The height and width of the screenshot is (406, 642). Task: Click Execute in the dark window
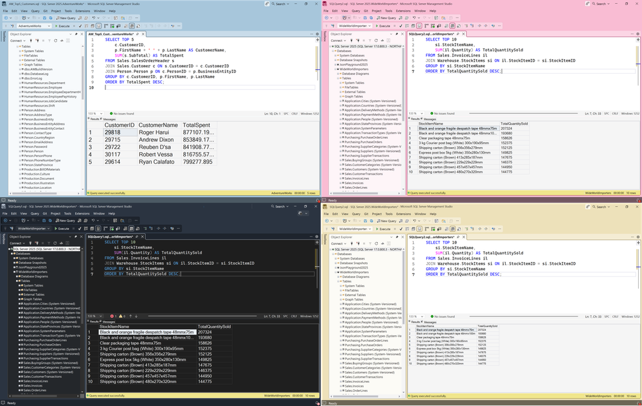(62, 229)
